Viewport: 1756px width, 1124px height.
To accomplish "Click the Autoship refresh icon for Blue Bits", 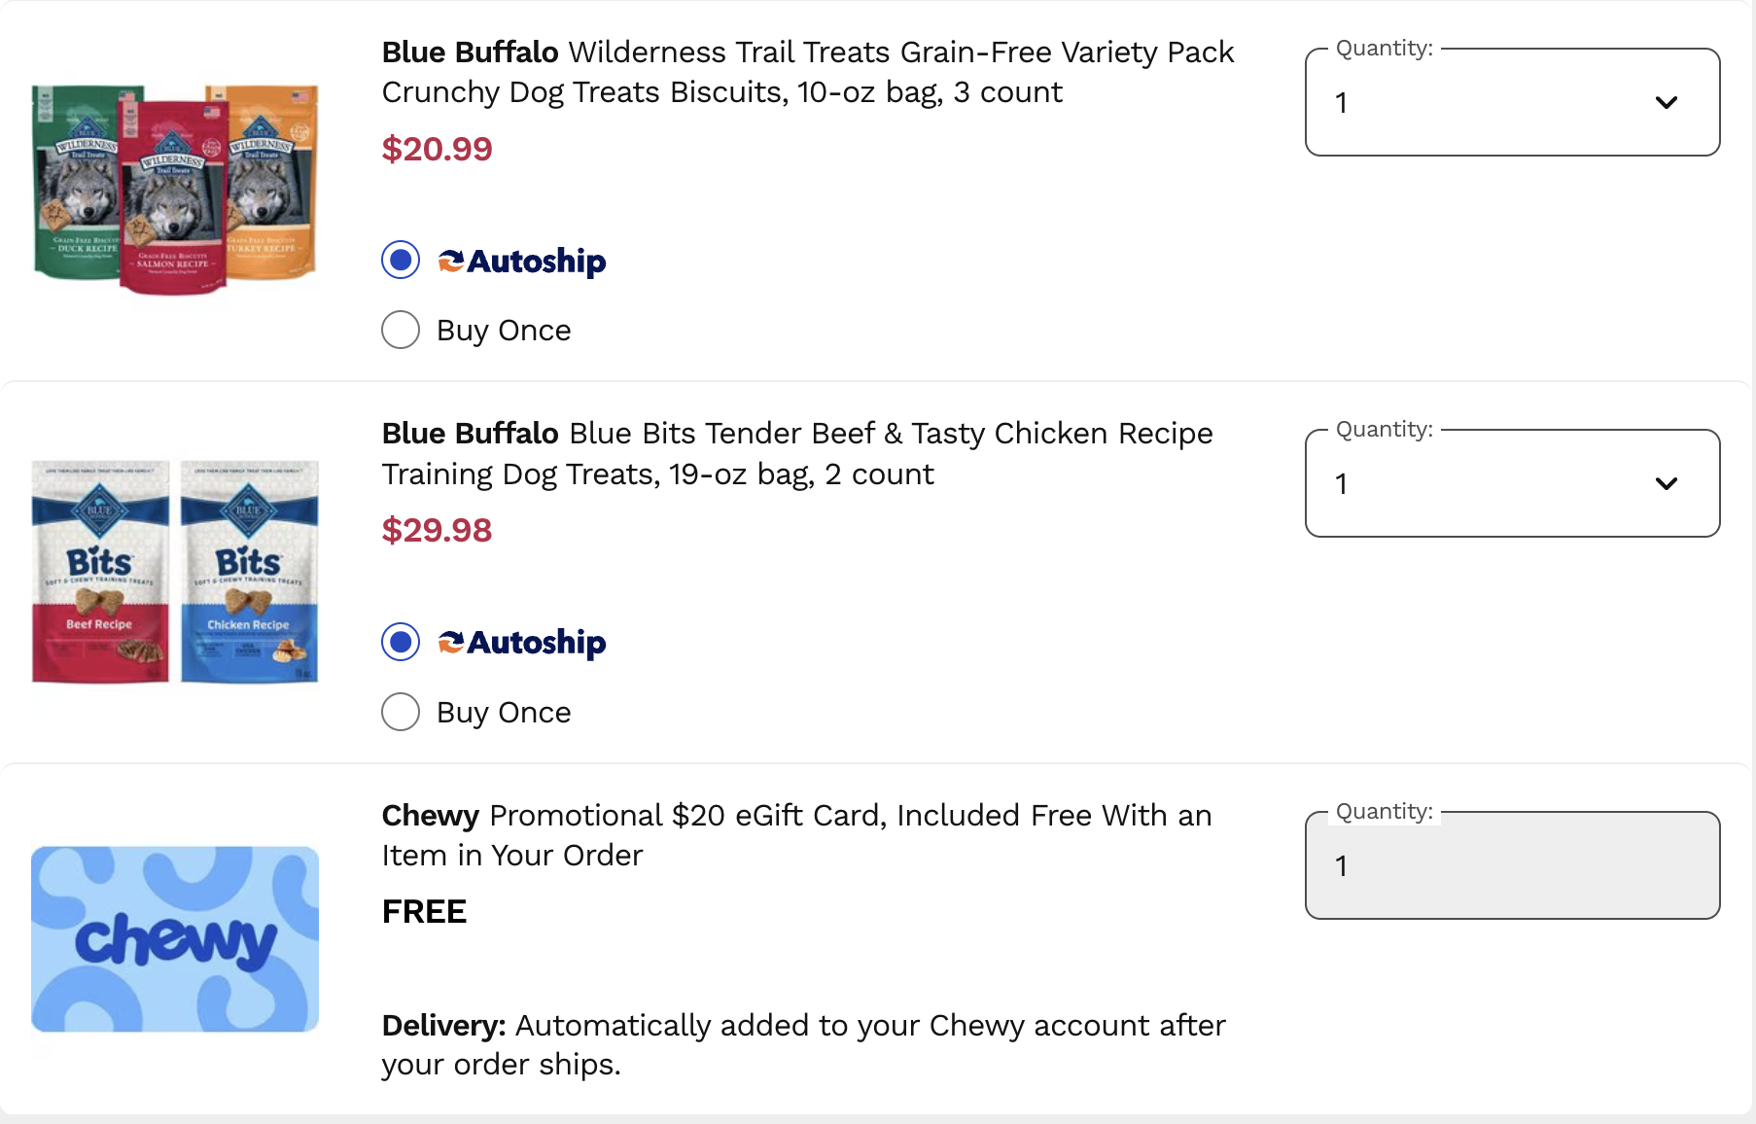I will click(449, 642).
